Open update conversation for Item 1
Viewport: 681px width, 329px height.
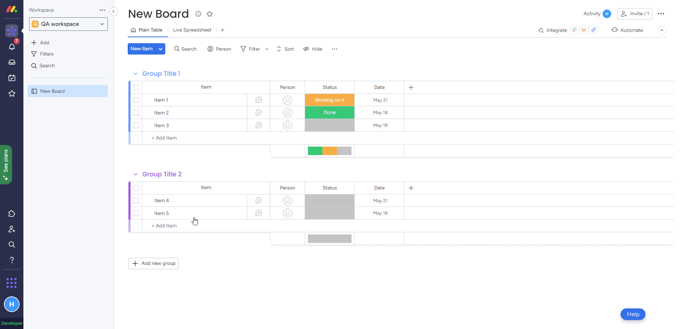(x=259, y=100)
